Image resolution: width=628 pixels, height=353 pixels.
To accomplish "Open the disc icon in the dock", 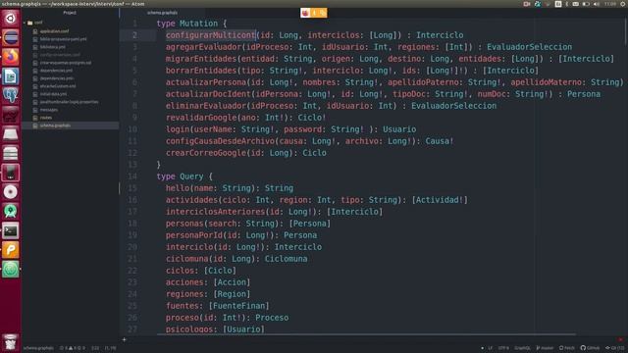I will coord(11,192).
